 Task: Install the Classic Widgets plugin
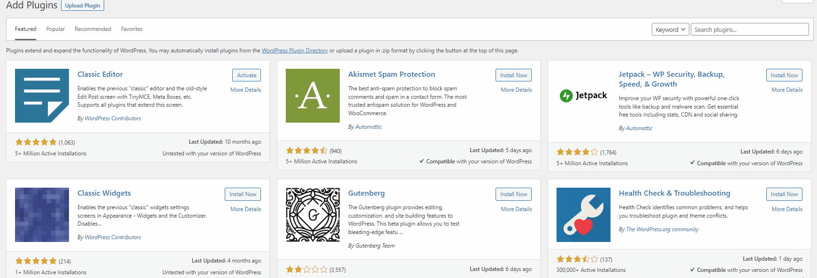(x=243, y=194)
